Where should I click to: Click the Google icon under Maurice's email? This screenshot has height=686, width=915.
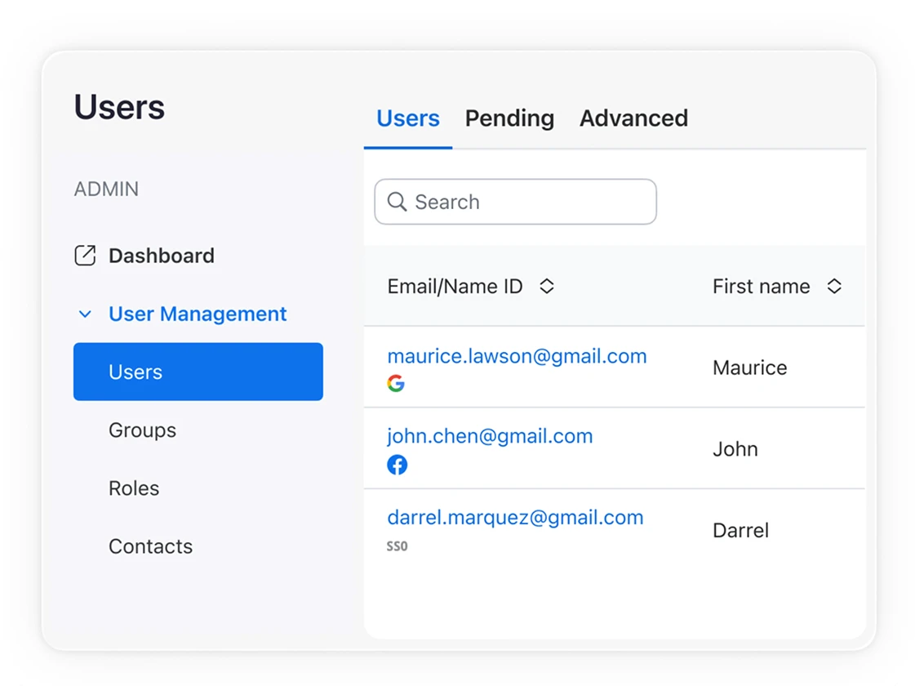click(396, 383)
